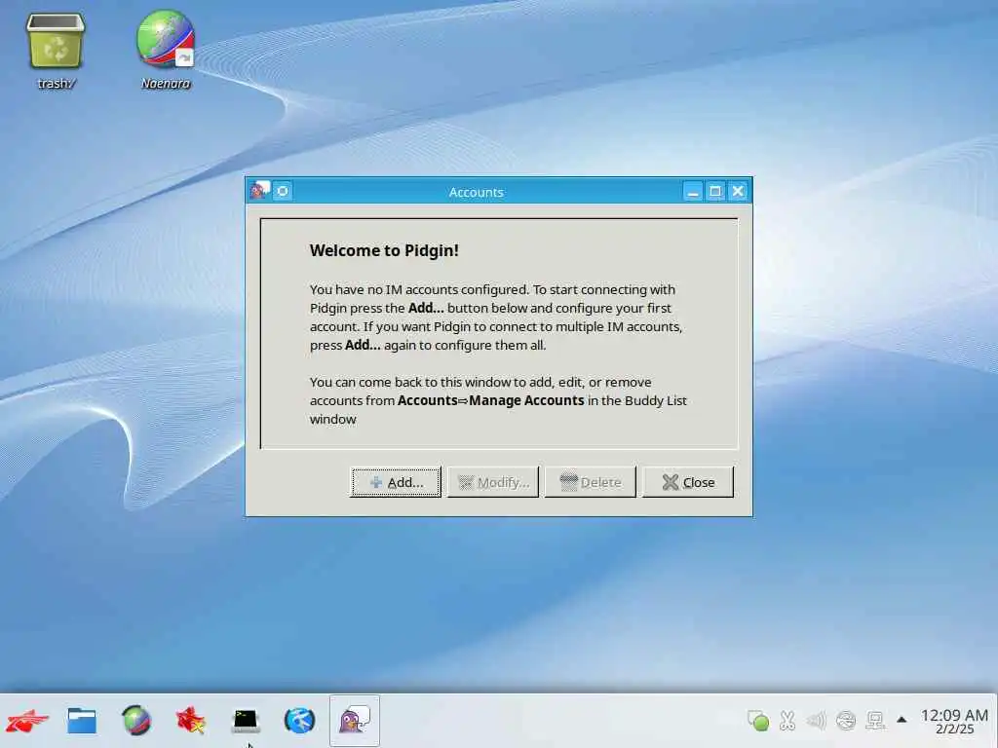The image size is (998, 748).
Task: Open the clipboard scissors tray icon
Action: coord(787,721)
